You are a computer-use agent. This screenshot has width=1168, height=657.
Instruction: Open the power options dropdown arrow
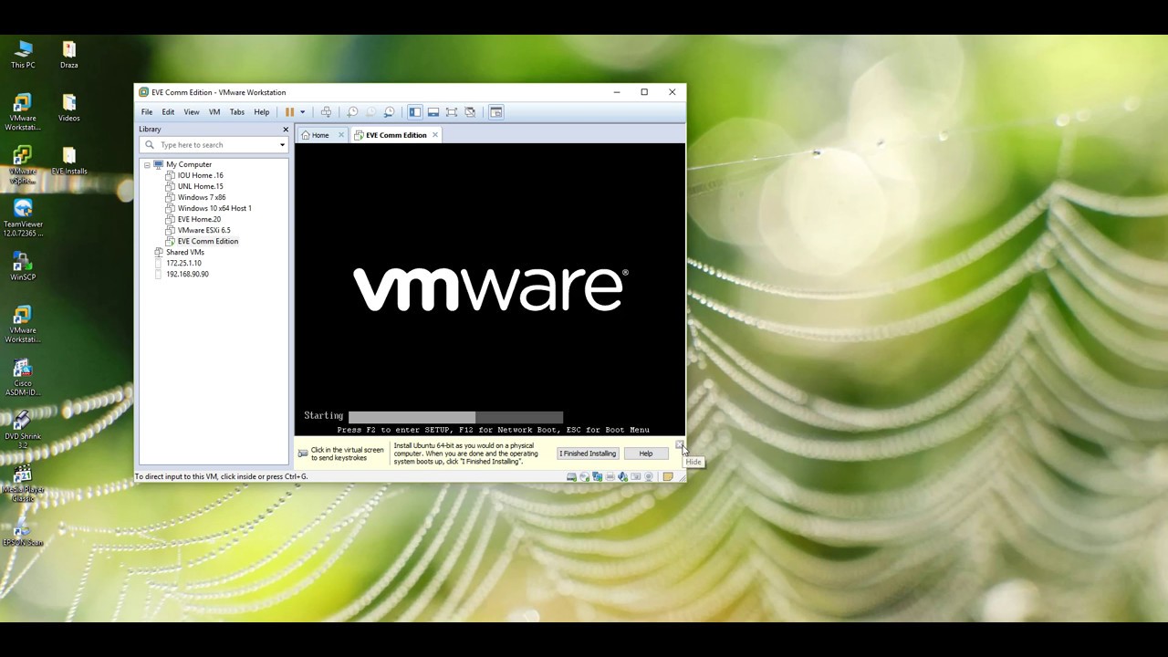click(x=303, y=112)
